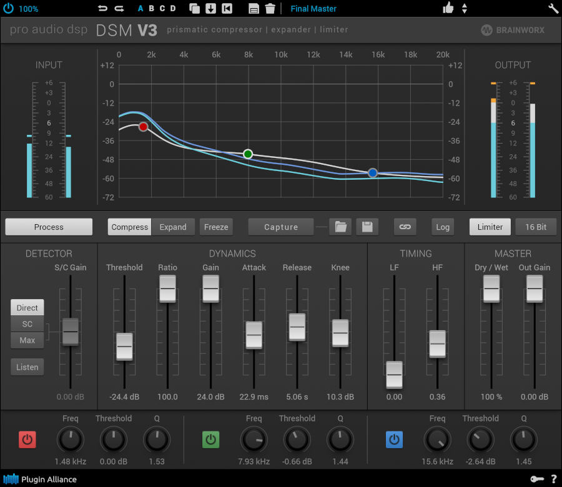562x487 pixels.
Task: Click the chain link icon near Log
Action: point(405,227)
